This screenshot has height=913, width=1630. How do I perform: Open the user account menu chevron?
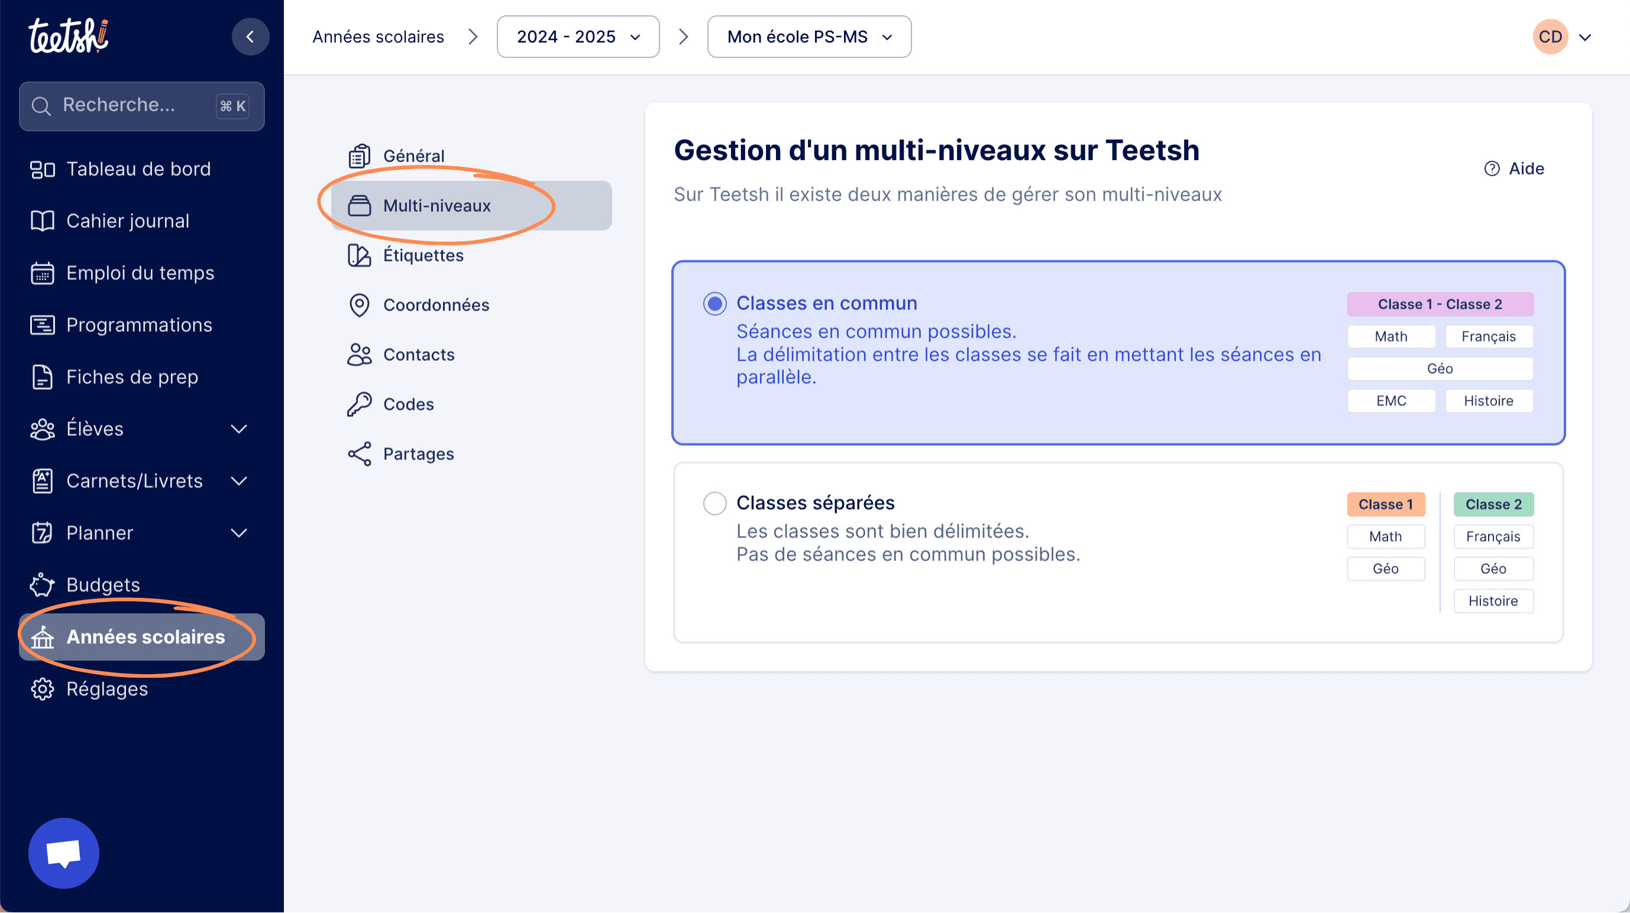1584,37
